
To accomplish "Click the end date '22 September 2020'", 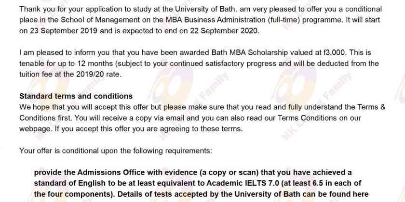I will point(224,31).
